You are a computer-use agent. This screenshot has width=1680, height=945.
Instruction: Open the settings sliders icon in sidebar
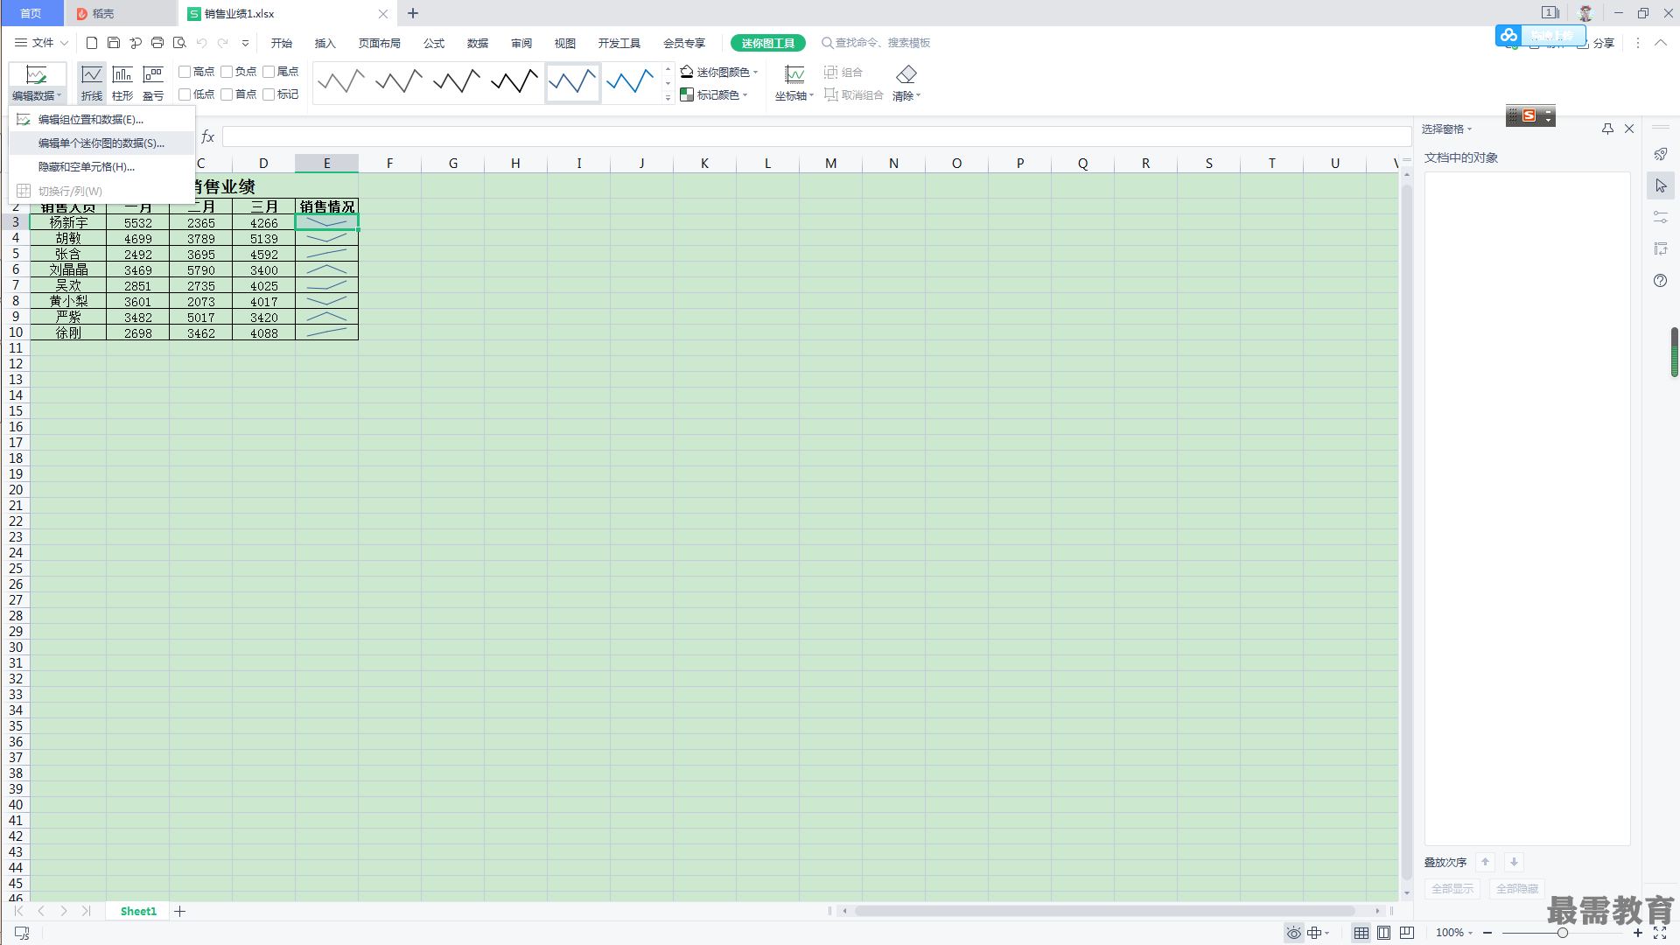tap(1661, 217)
